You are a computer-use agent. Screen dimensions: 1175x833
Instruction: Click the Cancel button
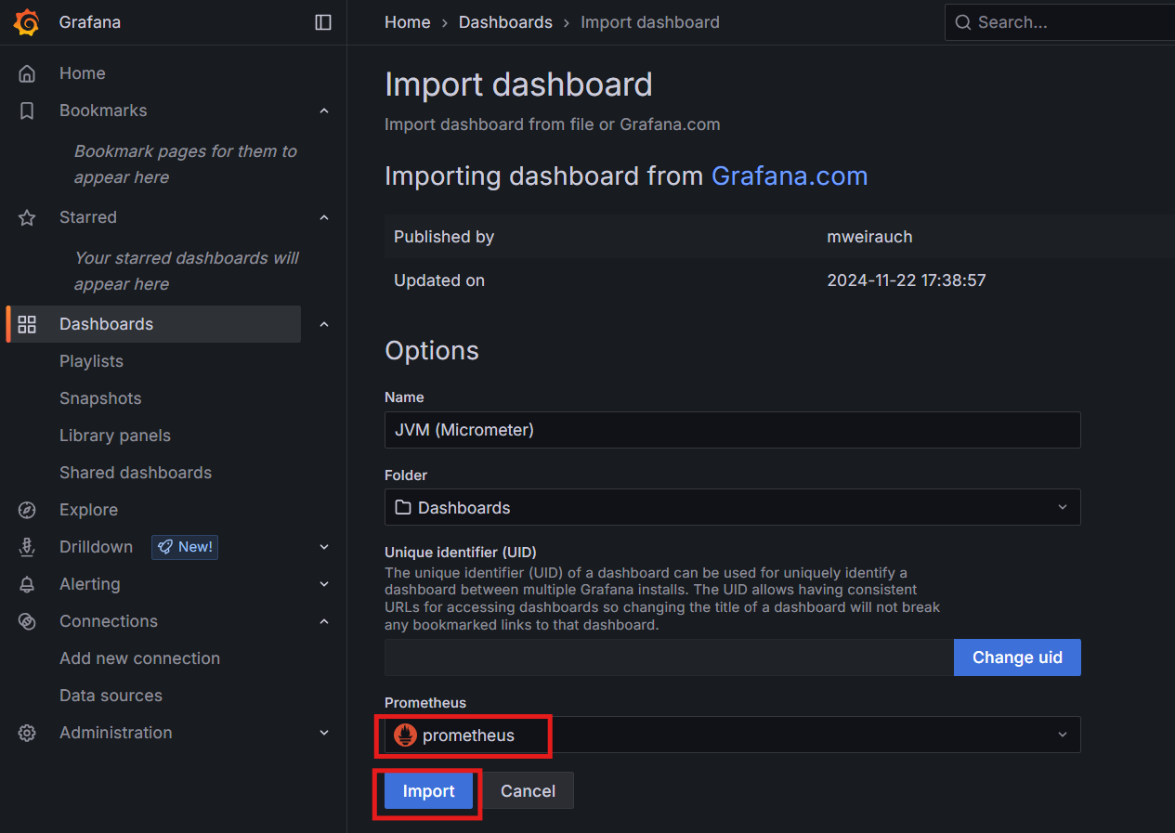click(529, 791)
